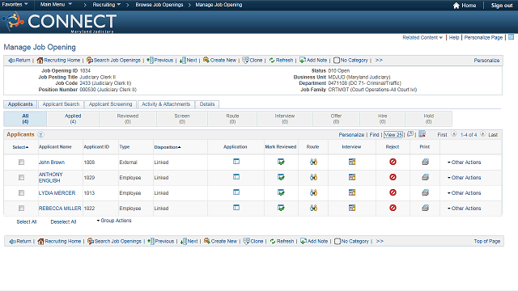This screenshot has height=291, width=518.
Task: Open John Brown's application icon
Action: click(236, 162)
